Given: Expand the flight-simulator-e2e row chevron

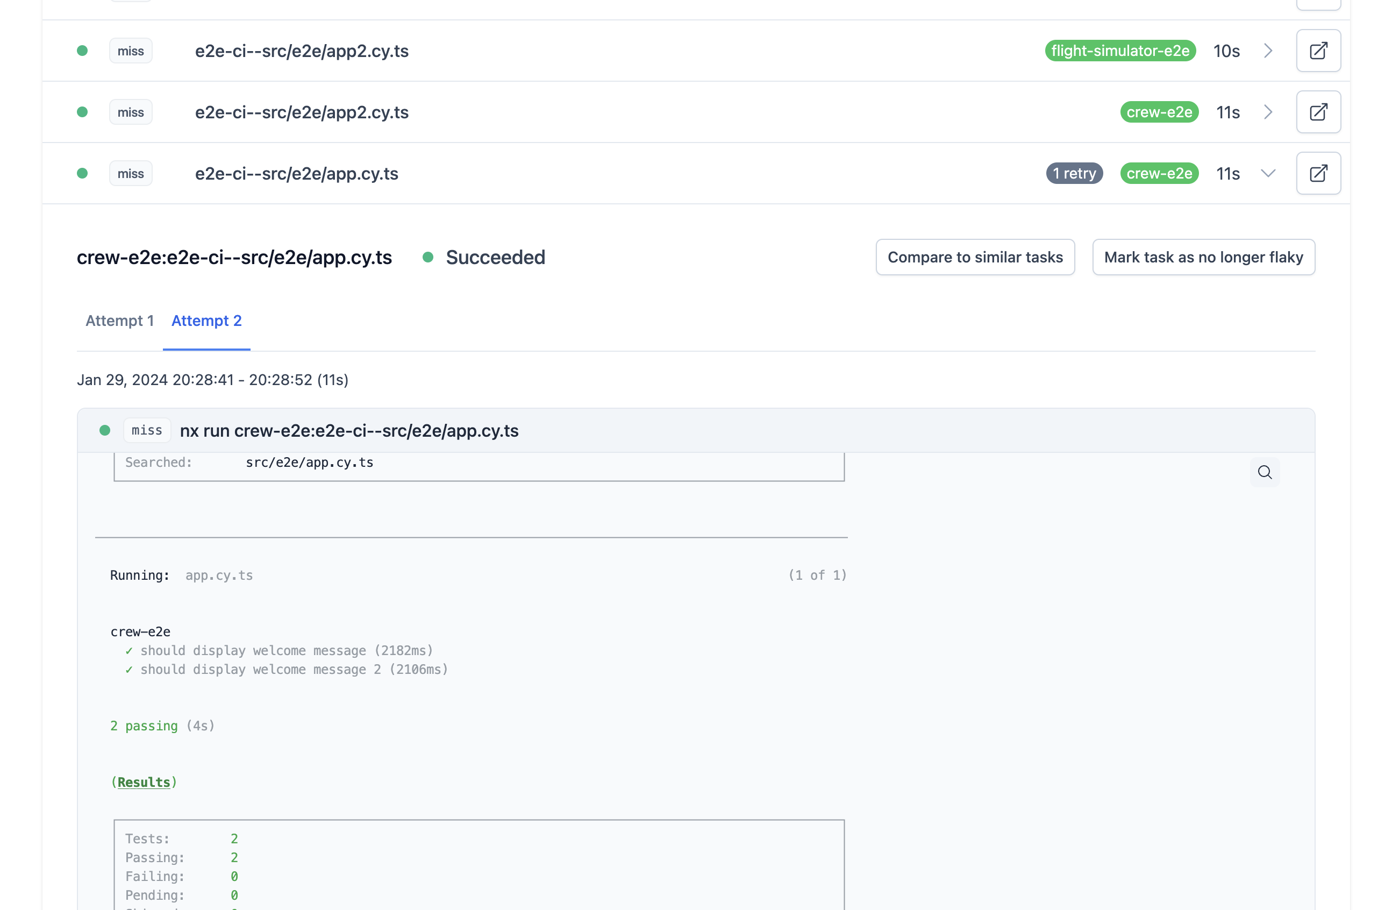Looking at the screenshot, I should (1268, 51).
